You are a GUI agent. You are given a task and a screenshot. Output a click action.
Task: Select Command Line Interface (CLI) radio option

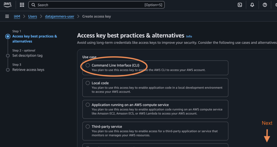[88, 65]
